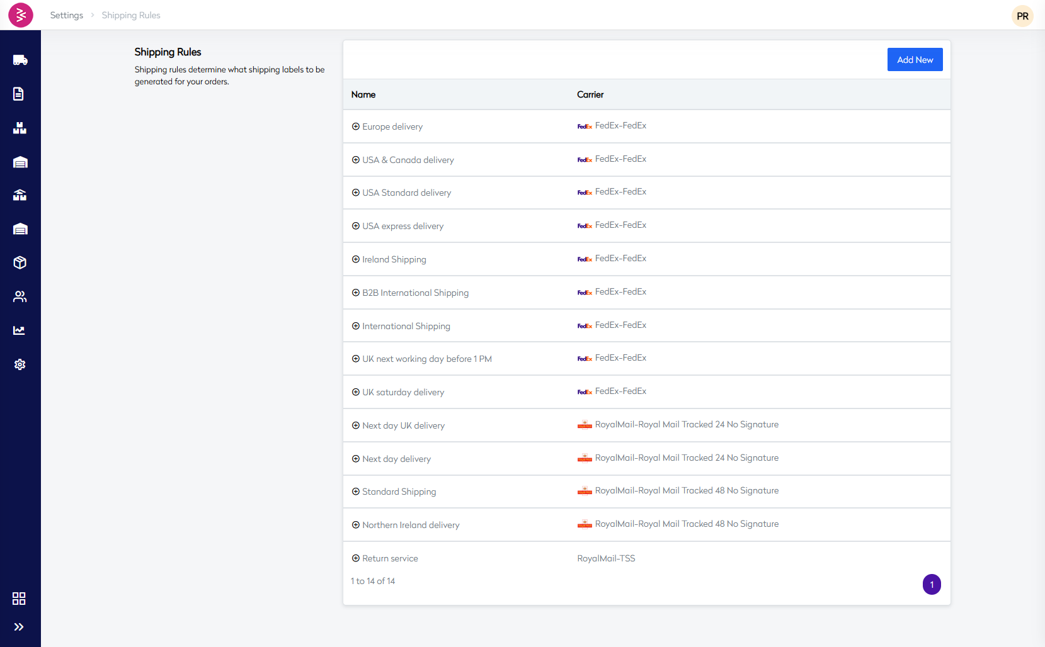
Task: Click the apps grid icon near the sidebar bottom
Action: coord(20,599)
